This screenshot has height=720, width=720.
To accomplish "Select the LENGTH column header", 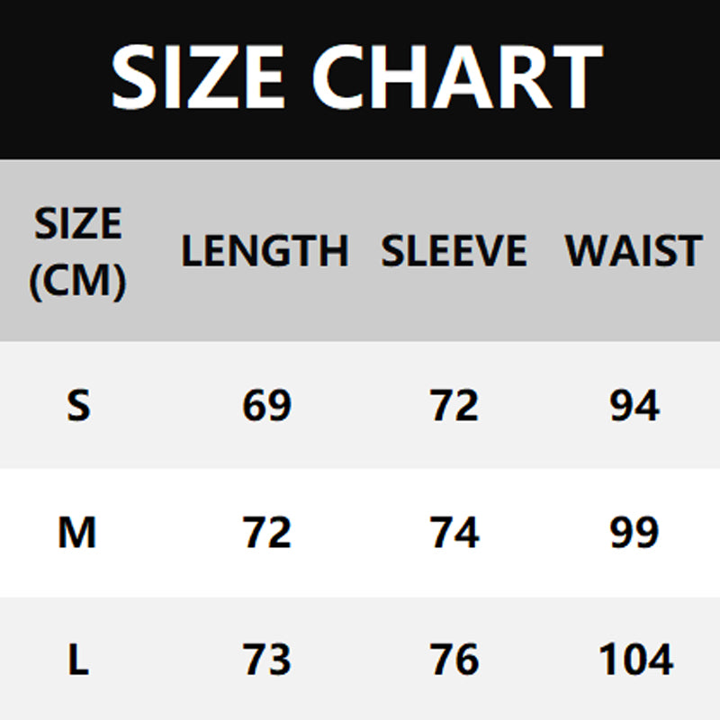I will 265,251.
